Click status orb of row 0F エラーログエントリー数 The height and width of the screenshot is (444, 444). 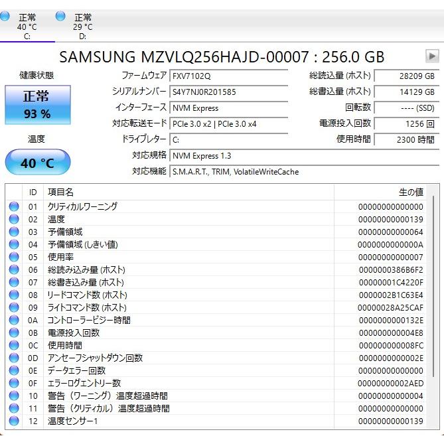point(14,383)
